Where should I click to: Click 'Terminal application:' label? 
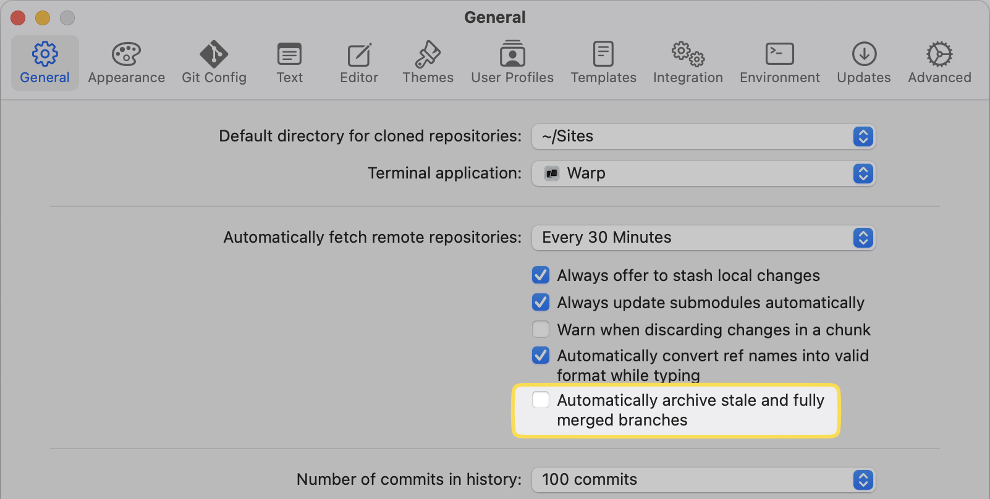pos(445,174)
